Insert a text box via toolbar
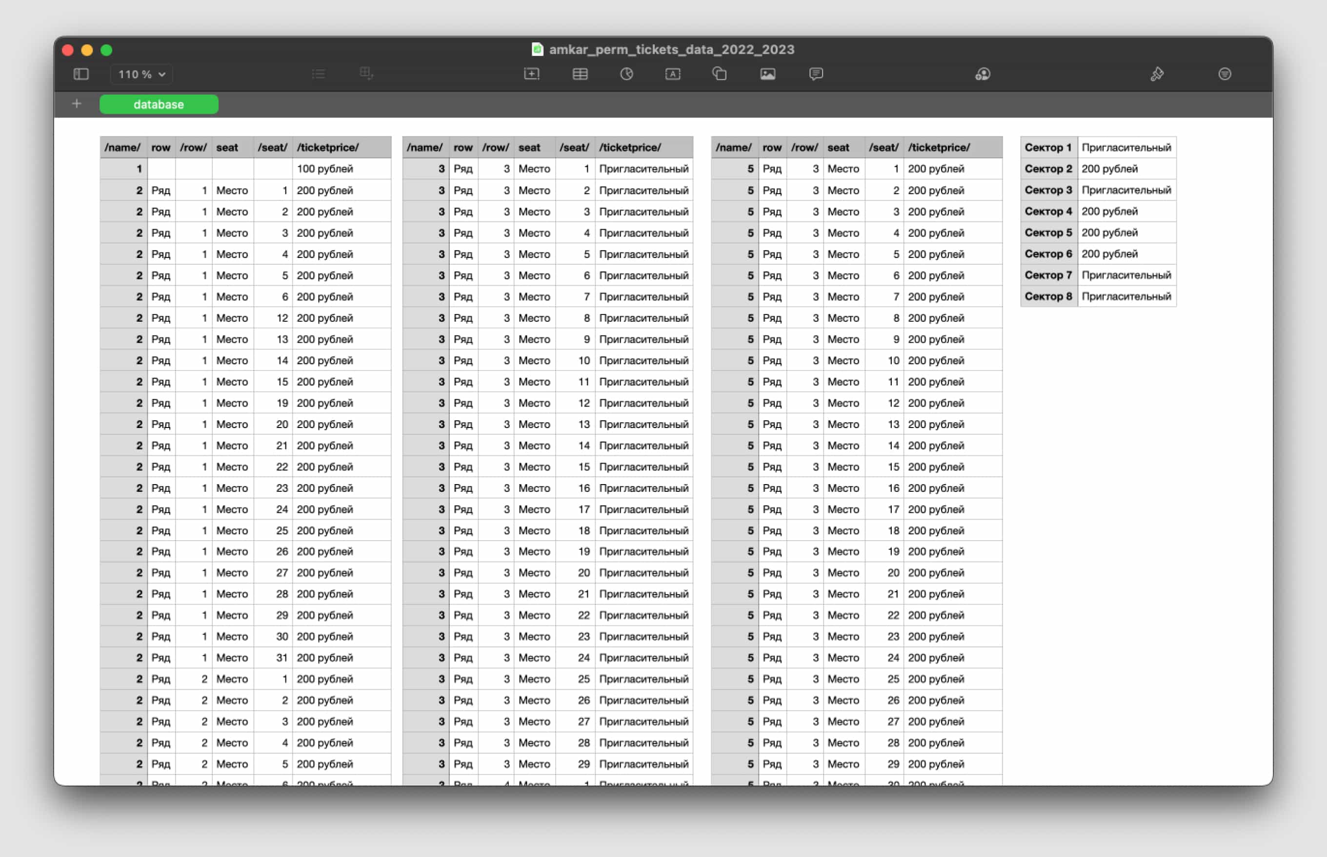Image resolution: width=1327 pixels, height=857 pixels. coord(673,74)
